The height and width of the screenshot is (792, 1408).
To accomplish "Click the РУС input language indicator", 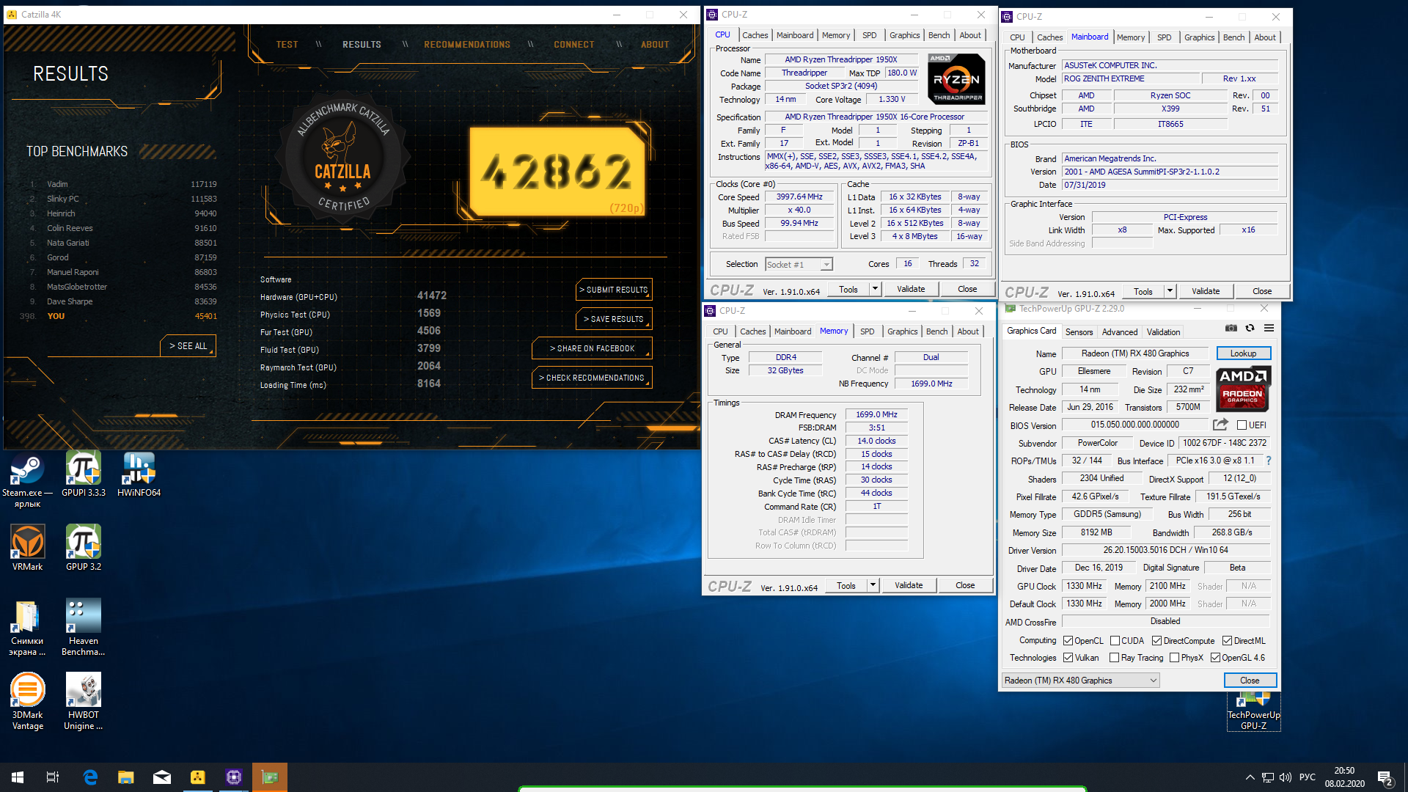I will point(1308,777).
